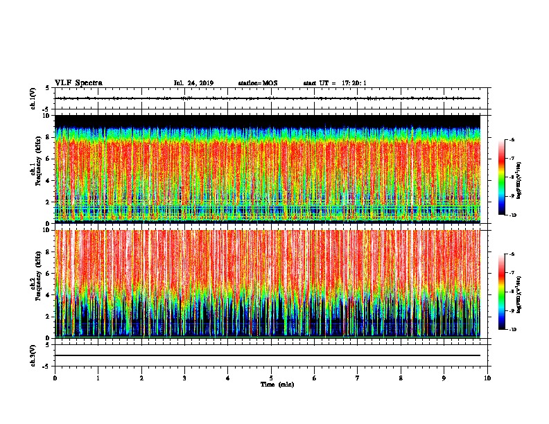The height and width of the screenshot is (424, 549).
Task: Click the ch.1 voltage waveform trace
Action: point(268,98)
